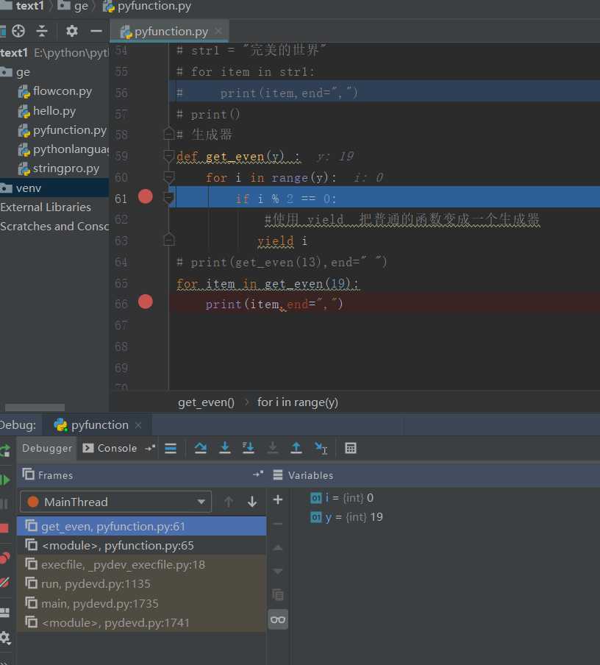The width and height of the screenshot is (600, 665).
Task: Select frame get_even, pyfunction.py:61
Action: [x=142, y=526]
